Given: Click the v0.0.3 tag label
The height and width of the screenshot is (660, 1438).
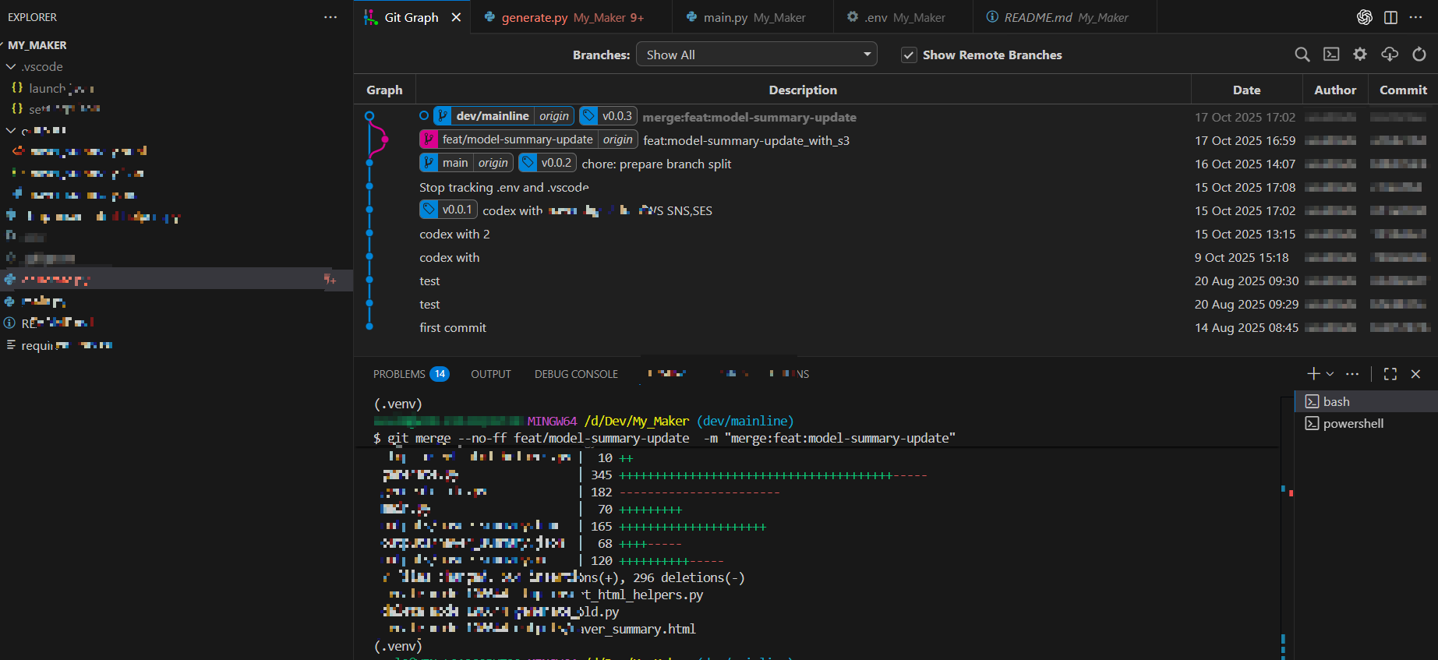Looking at the screenshot, I should (608, 116).
